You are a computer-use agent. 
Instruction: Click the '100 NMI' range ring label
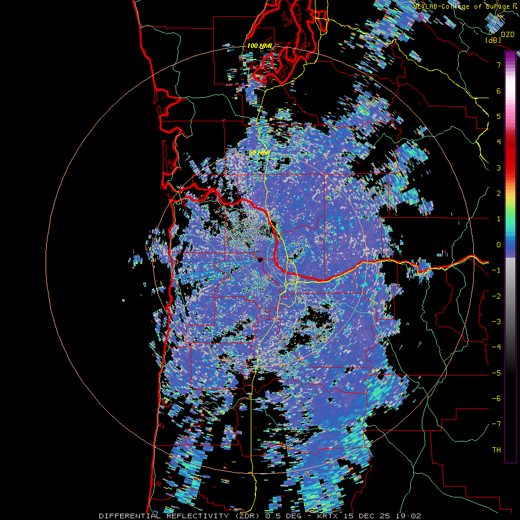259,46
